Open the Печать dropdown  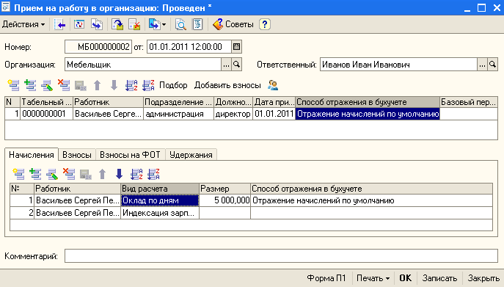pyautogui.click(x=373, y=278)
